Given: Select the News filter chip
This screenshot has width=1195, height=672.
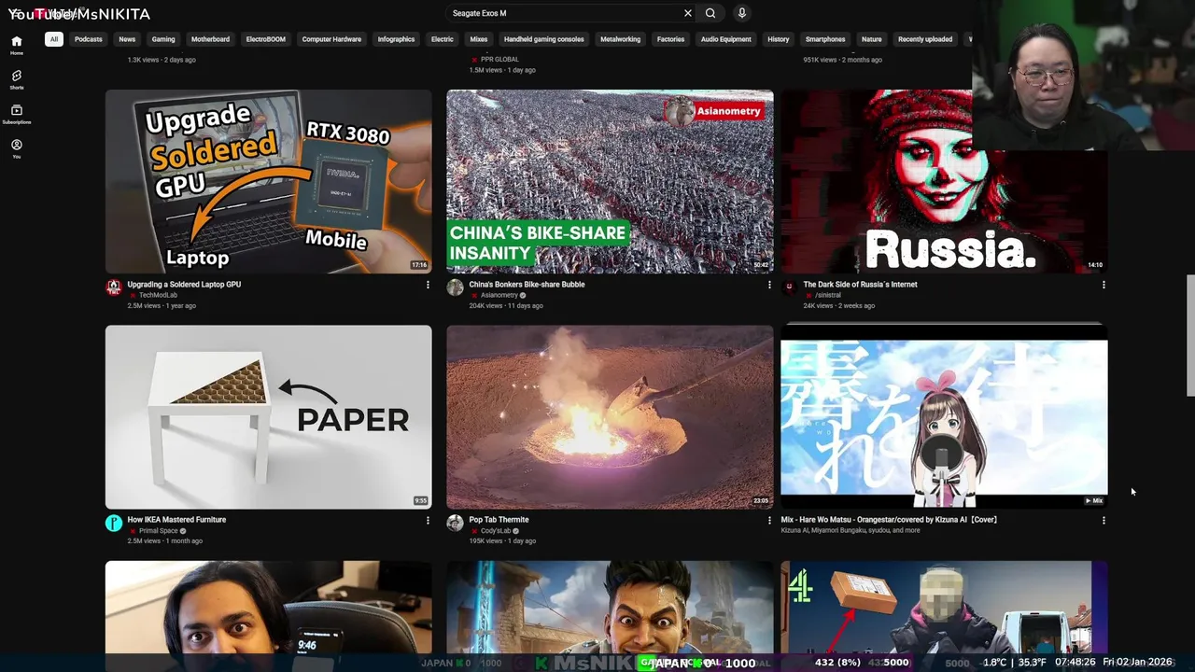Looking at the screenshot, I should pyautogui.click(x=127, y=39).
